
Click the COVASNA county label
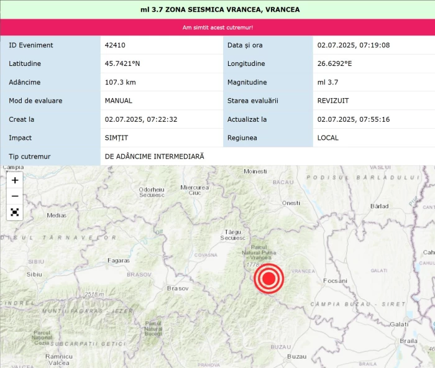(206, 255)
